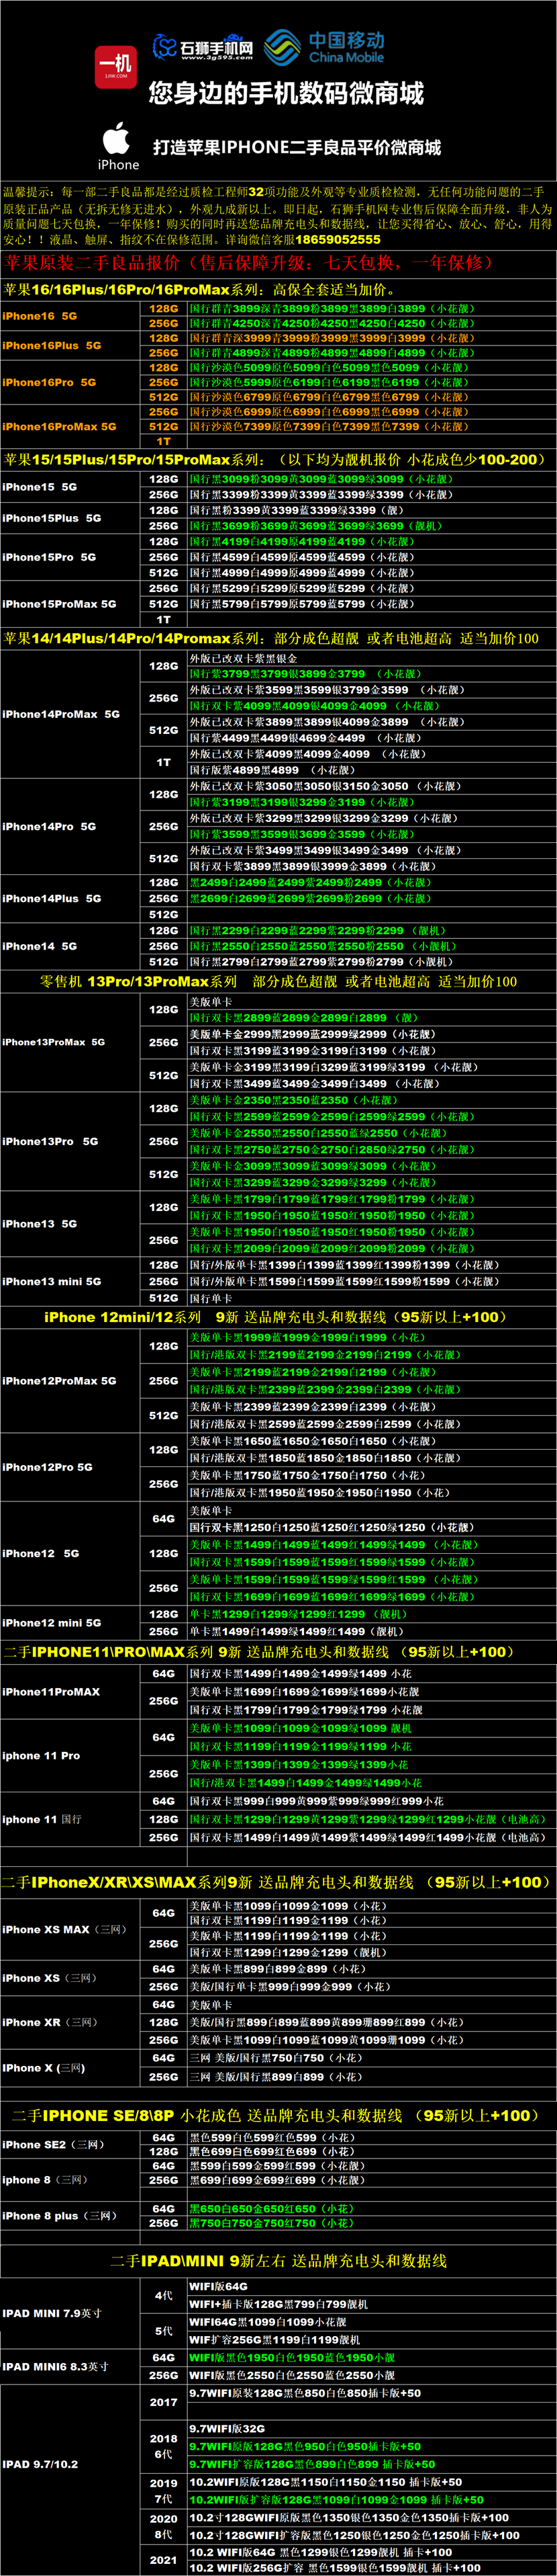The width and height of the screenshot is (557, 2576).
Task: Select the iPhone 12mini/12 series header
Action: tap(276, 1317)
